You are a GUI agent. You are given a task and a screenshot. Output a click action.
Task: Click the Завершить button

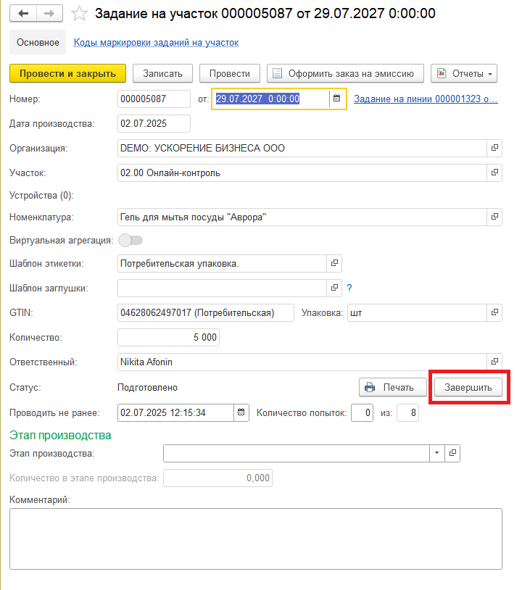click(468, 387)
